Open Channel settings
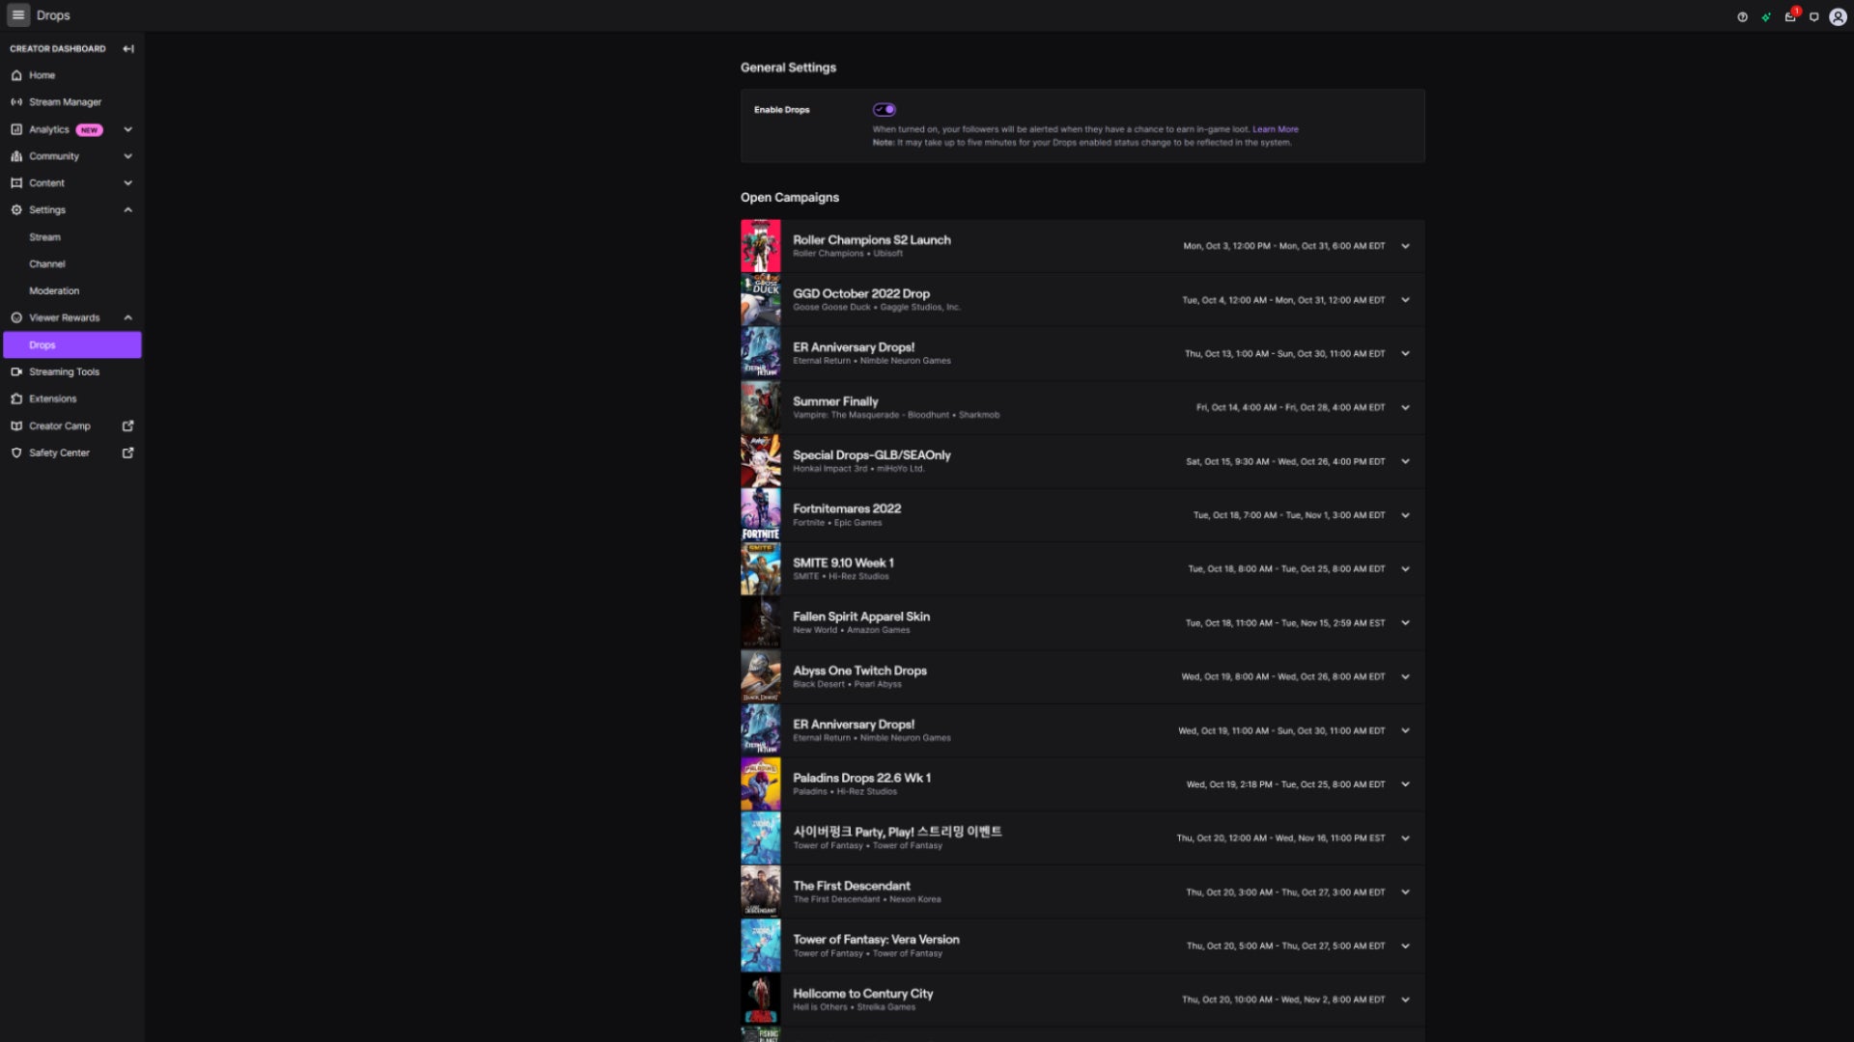 coord(44,263)
